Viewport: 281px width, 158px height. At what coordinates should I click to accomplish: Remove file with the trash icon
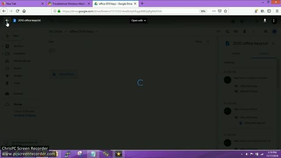245,32
